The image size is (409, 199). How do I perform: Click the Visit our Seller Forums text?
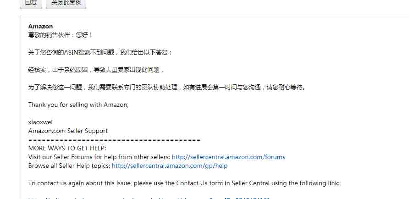tap(99, 157)
